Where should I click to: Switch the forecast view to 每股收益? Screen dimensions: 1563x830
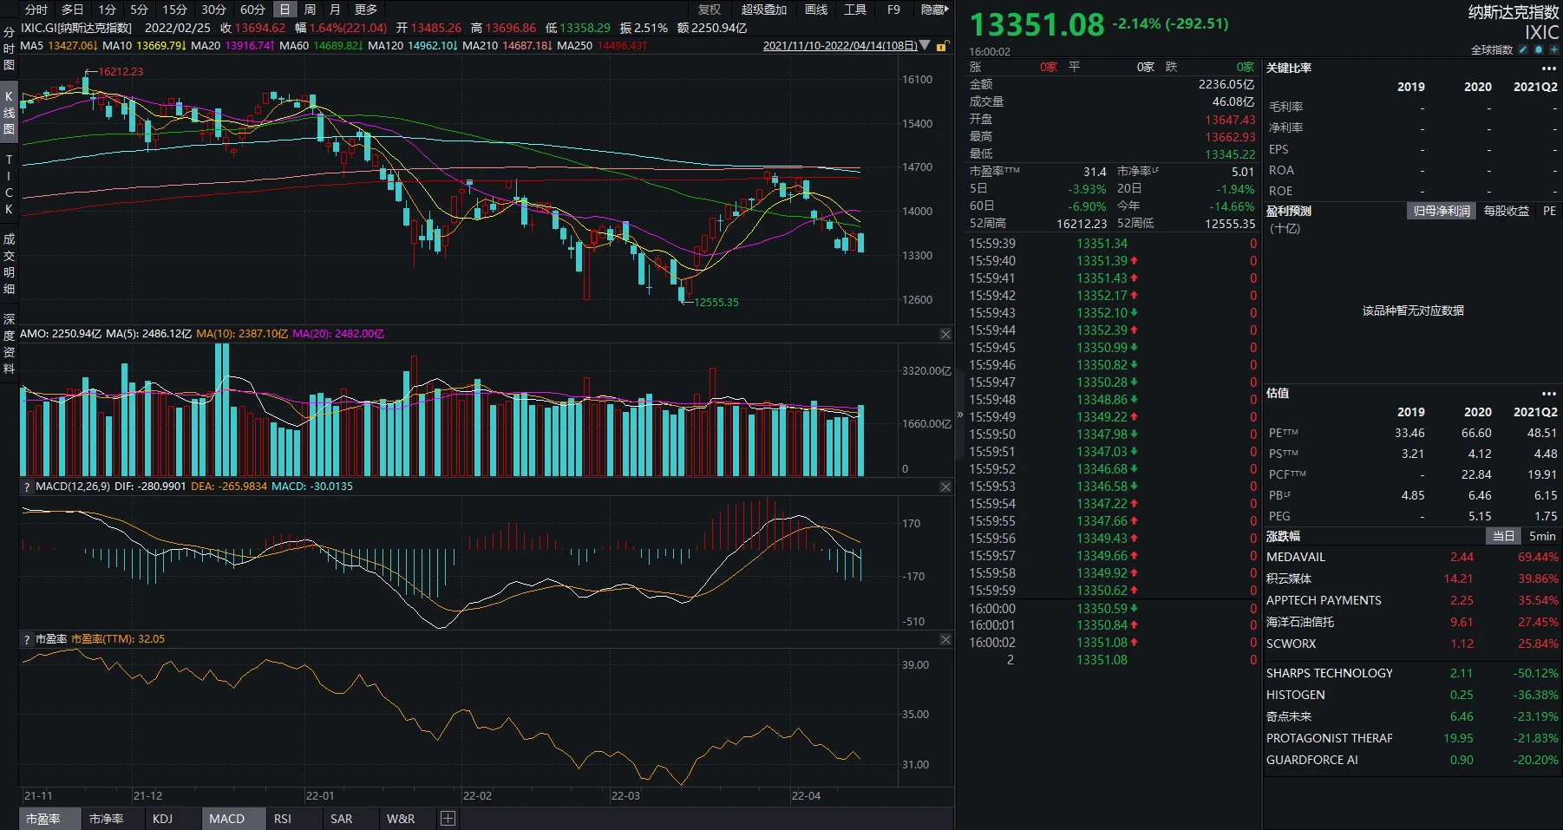coord(1506,211)
